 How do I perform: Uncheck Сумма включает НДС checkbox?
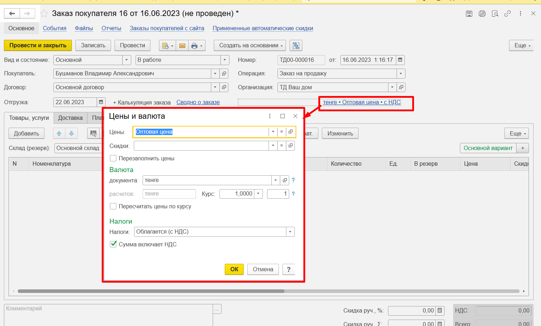click(113, 244)
